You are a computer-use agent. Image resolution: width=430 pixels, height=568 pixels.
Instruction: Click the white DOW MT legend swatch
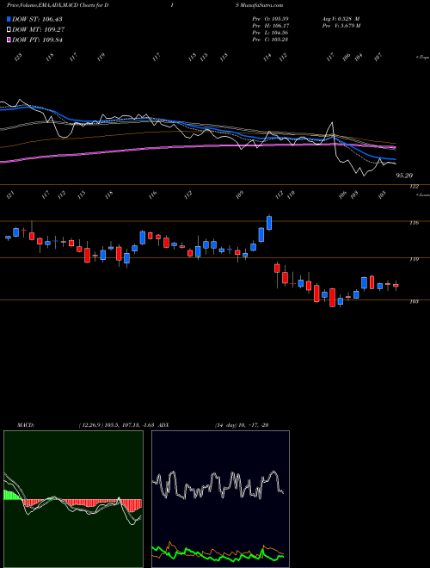coord(9,29)
